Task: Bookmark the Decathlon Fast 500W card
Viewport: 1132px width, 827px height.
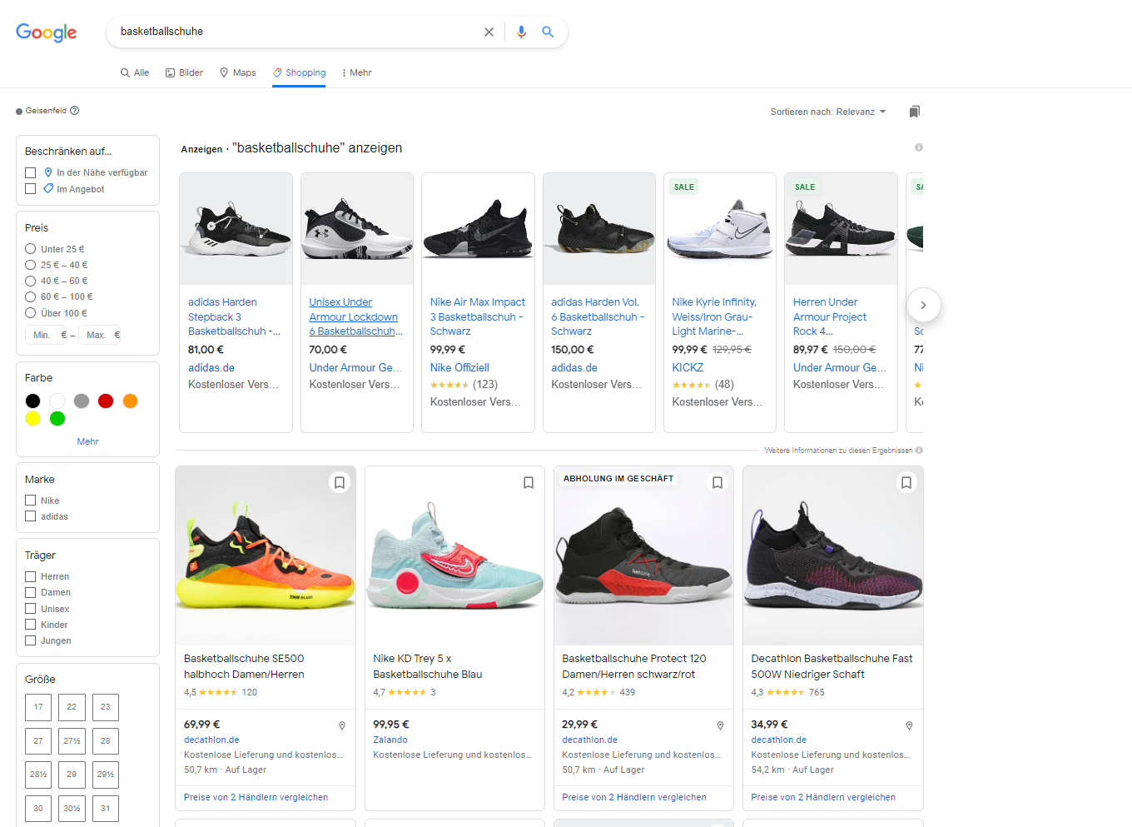Action: click(906, 483)
